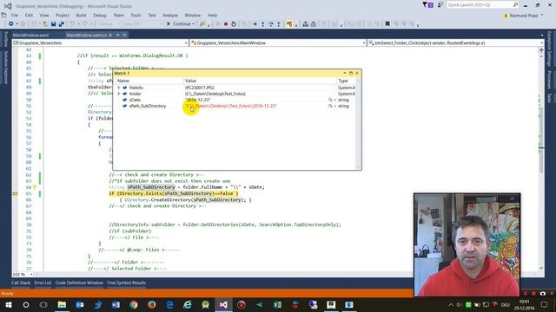Restart debugging with the circular arrow icon

pyautogui.click(x=234, y=24)
